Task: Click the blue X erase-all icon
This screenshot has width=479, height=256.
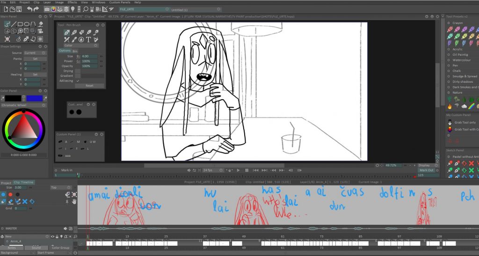Action: (x=25, y=201)
